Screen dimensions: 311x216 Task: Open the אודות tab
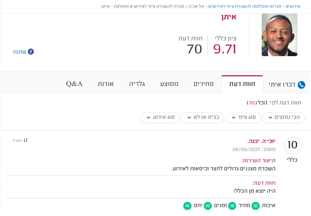point(106,84)
